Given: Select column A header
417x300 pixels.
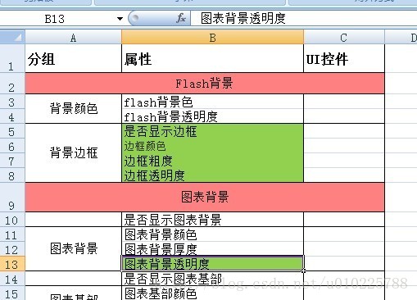Looking at the screenshot, I should pos(73,37).
